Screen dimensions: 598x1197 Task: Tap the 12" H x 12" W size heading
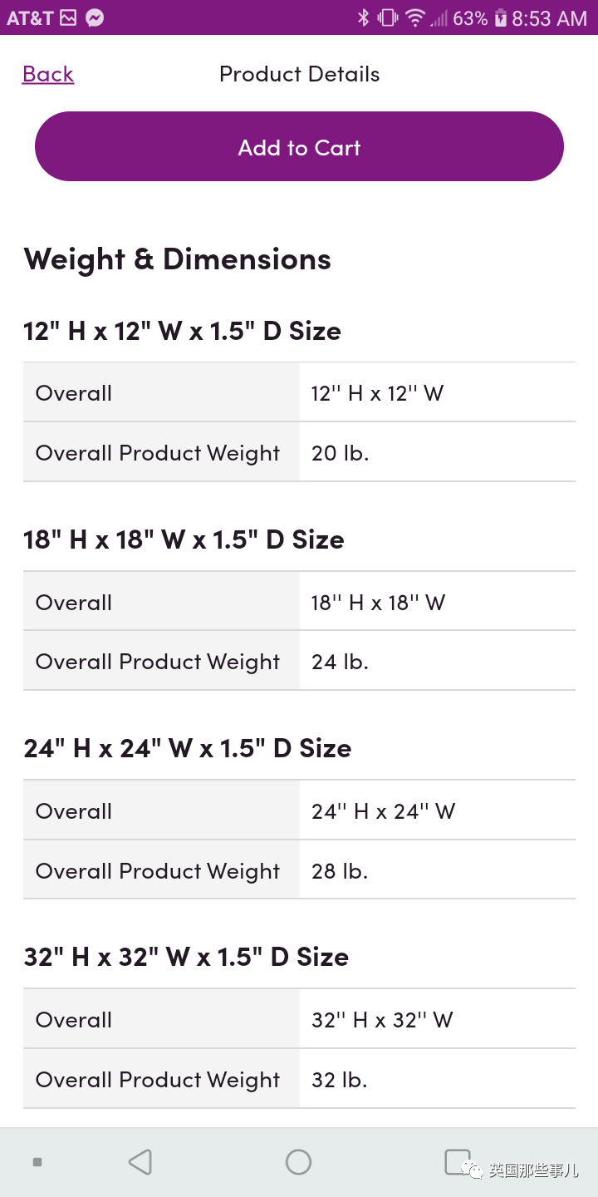pyautogui.click(x=182, y=331)
